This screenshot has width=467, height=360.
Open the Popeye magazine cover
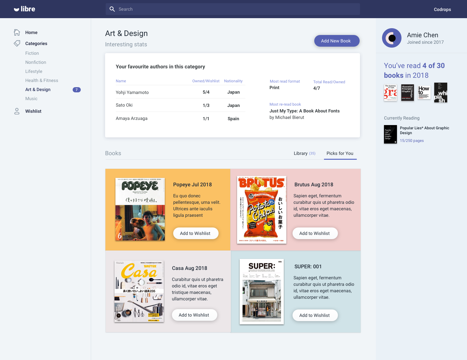click(x=140, y=209)
